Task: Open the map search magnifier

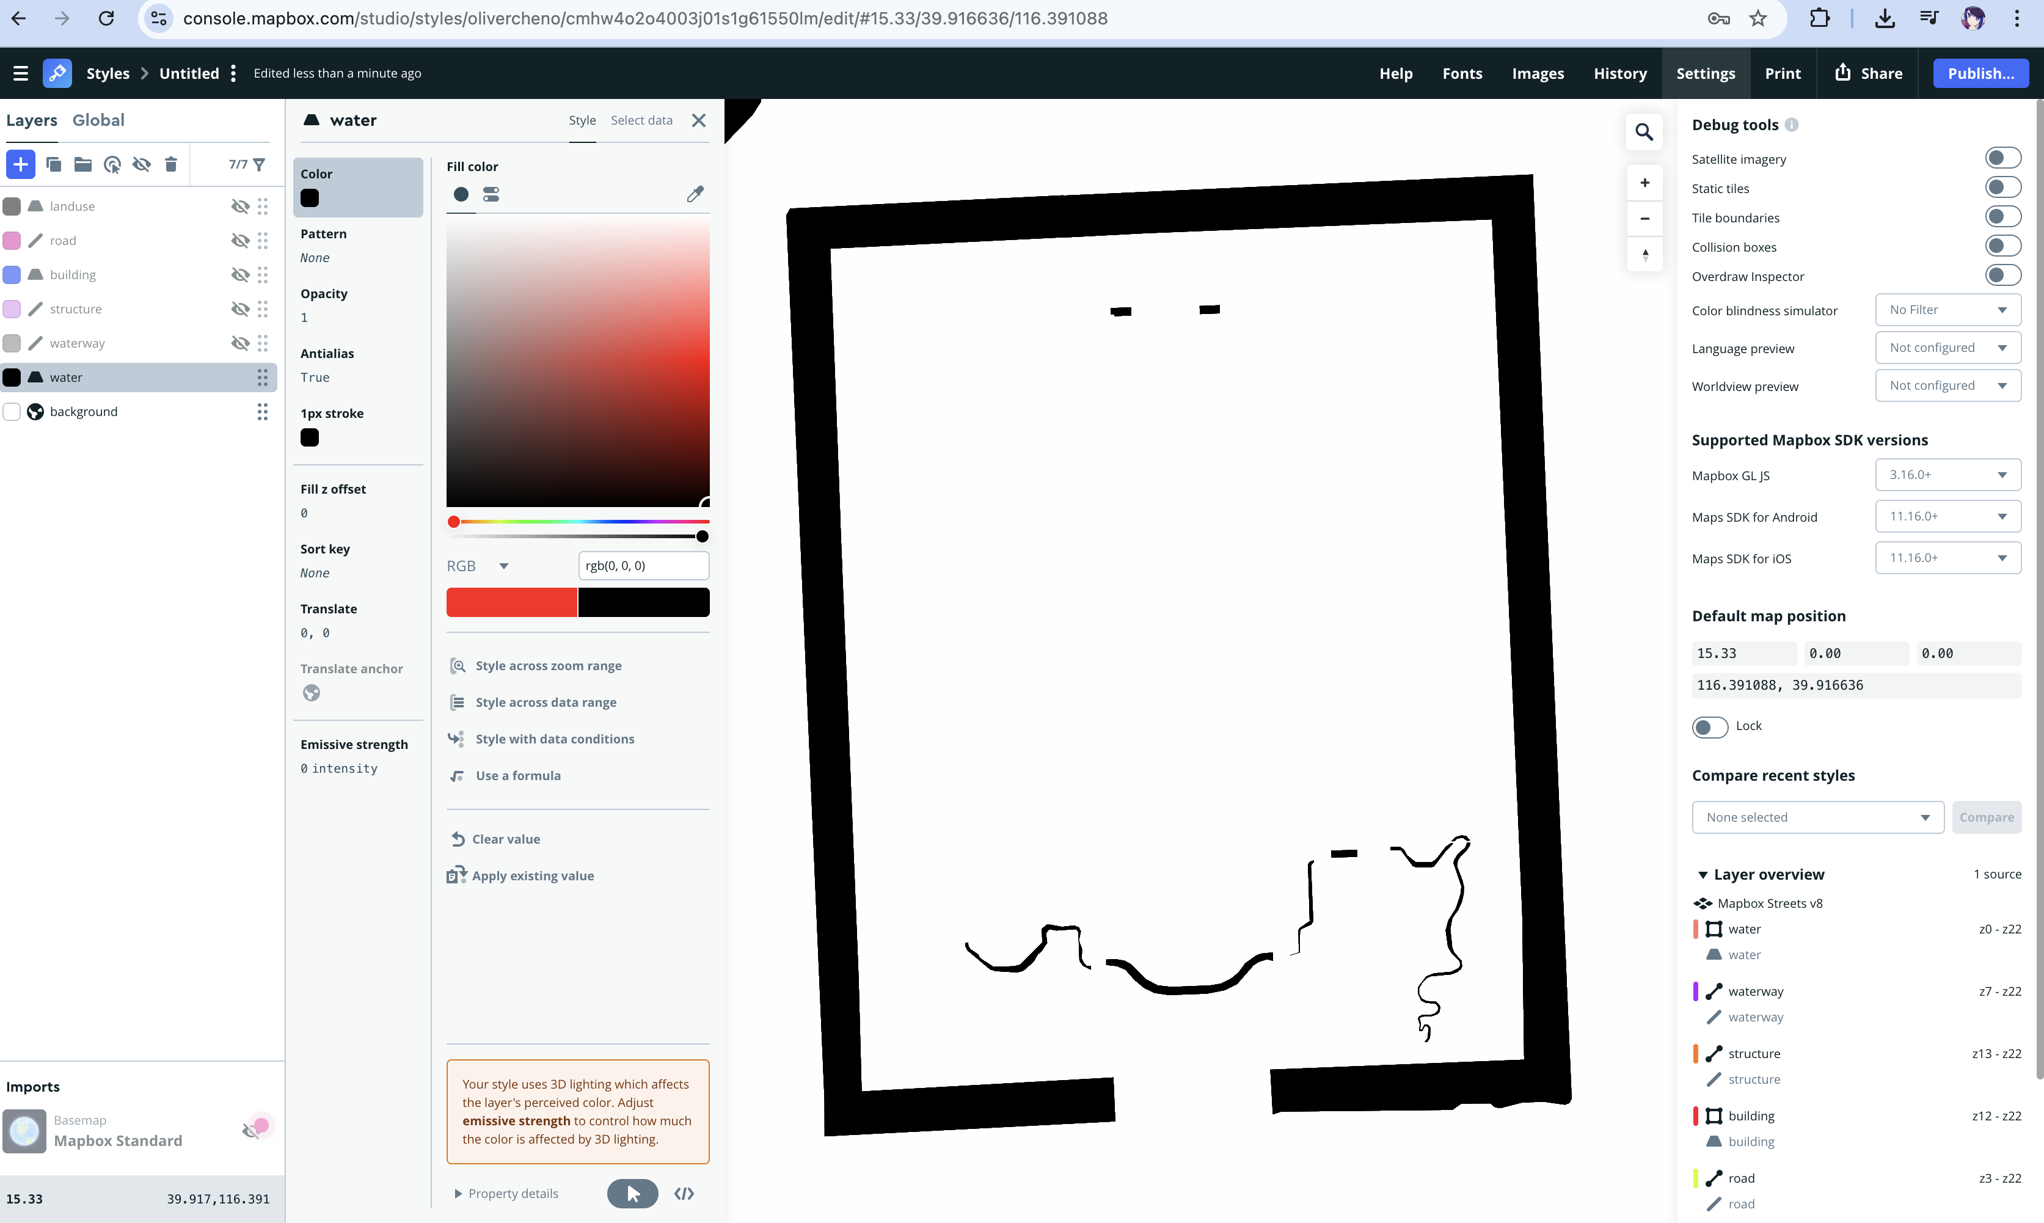Action: pyautogui.click(x=1644, y=132)
